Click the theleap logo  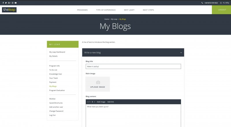(x=9, y=10)
